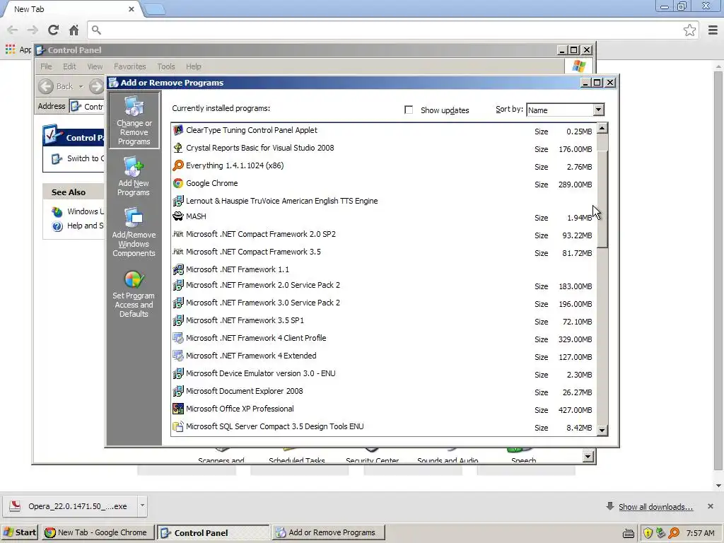Screen dimensions: 724x543
Task: Open Back button history dropdown in Control Panel
Action: tap(81, 86)
